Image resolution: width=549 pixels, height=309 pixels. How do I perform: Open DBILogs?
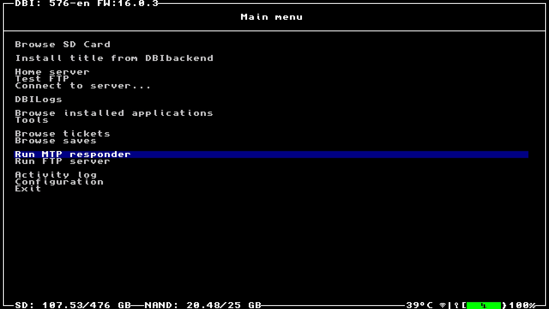(39, 99)
